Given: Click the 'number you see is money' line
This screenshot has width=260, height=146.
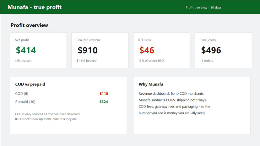Looking at the screenshot, I should point(172,113).
